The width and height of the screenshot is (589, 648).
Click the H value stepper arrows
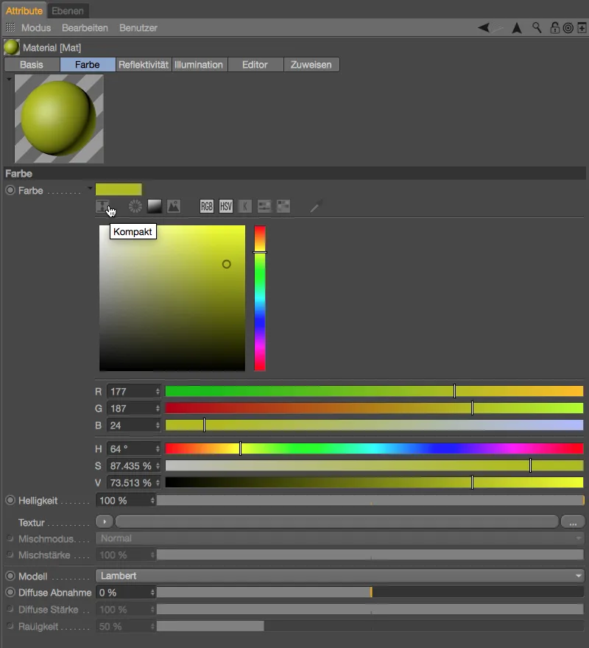pyautogui.click(x=158, y=448)
